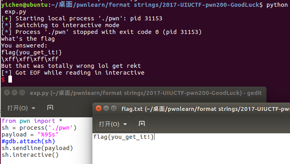Expand the 打开(O) dropdown in flag.txt window
The height and width of the screenshot is (164, 290).
pos(113,124)
